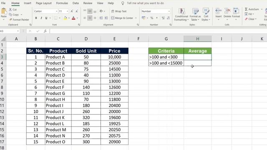Apply Comma Style formatting
The width and height of the screenshot is (267, 150).
(157, 18)
